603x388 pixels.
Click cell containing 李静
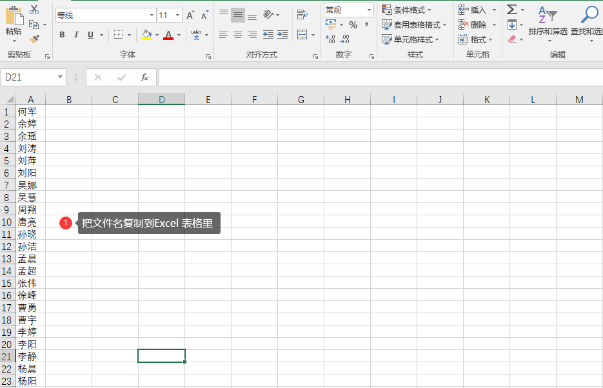point(30,356)
